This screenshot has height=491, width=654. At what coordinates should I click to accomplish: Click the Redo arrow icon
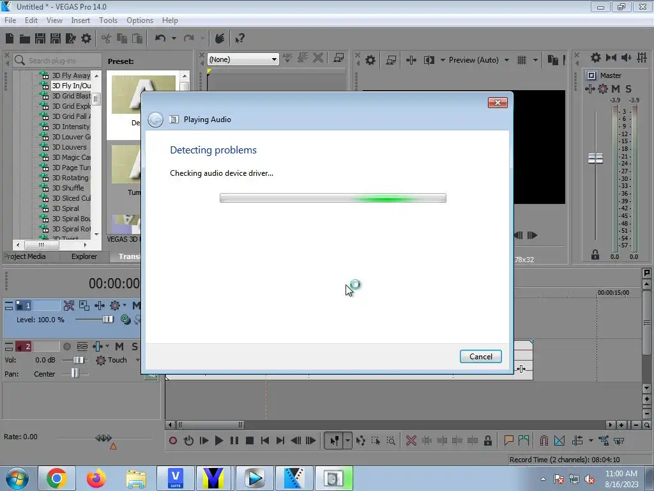pyautogui.click(x=189, y=38)
